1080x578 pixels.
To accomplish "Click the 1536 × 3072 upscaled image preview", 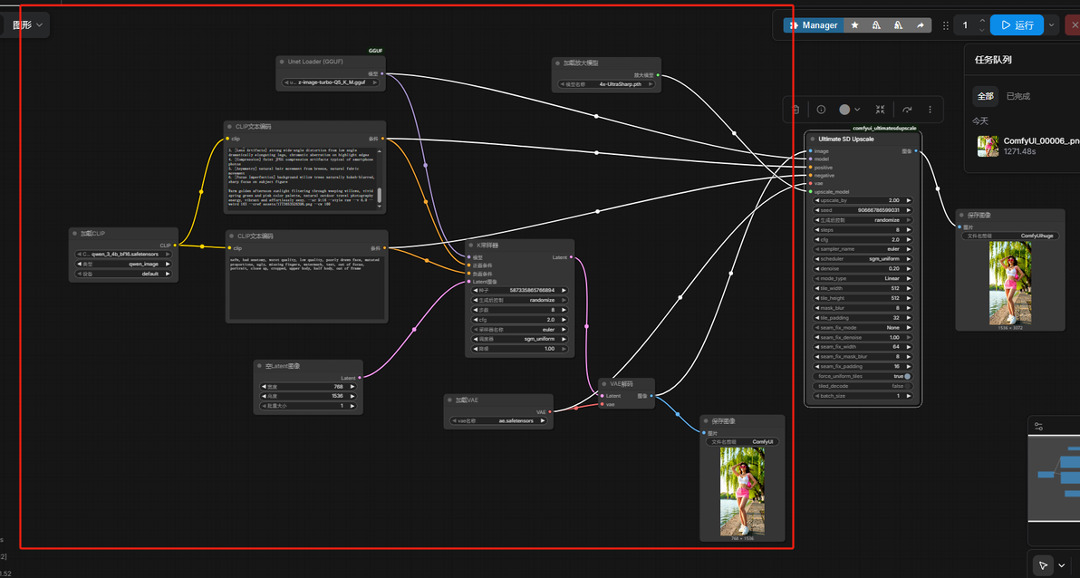I will tap(1010, 284).
